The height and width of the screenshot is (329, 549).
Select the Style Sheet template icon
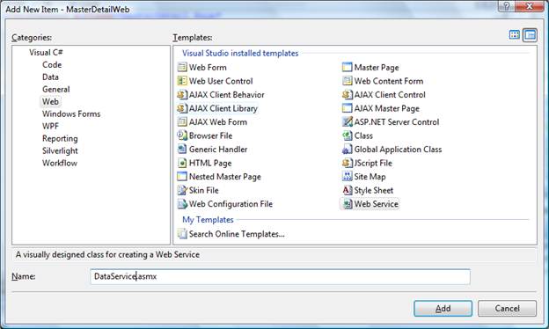(347, 190)
